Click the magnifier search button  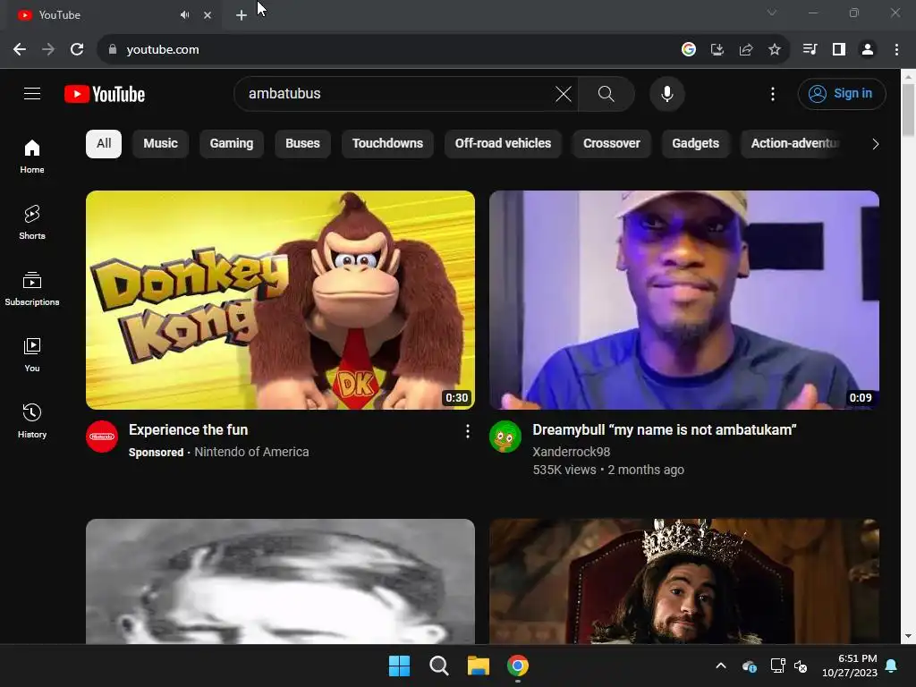pyautogui.click(x=606, y=93)
